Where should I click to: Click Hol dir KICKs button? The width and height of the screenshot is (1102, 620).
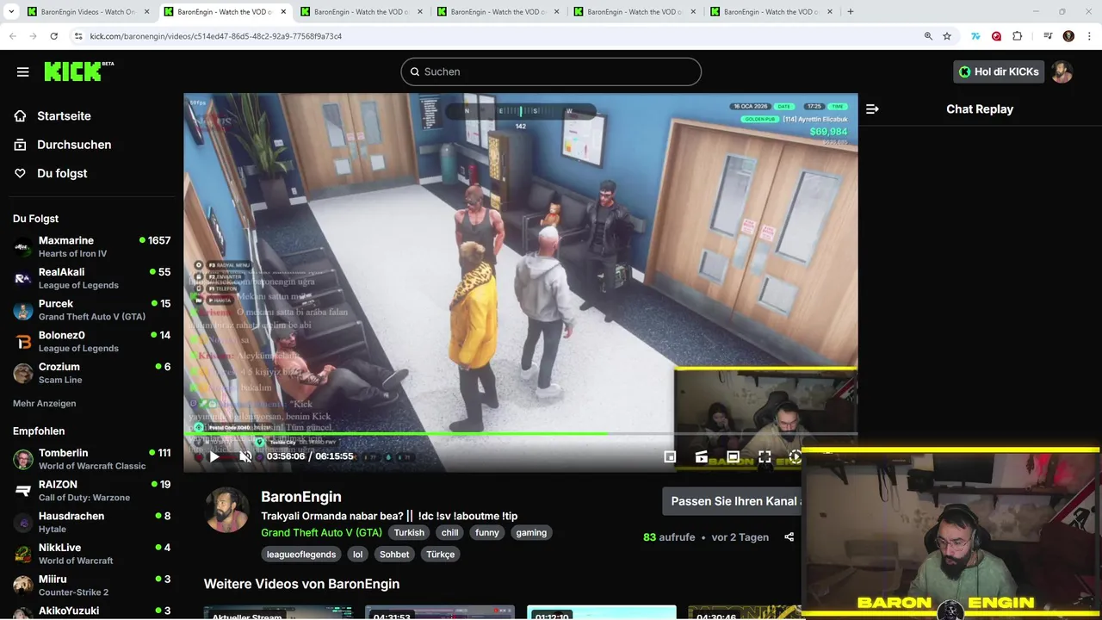tap(999, 71)
